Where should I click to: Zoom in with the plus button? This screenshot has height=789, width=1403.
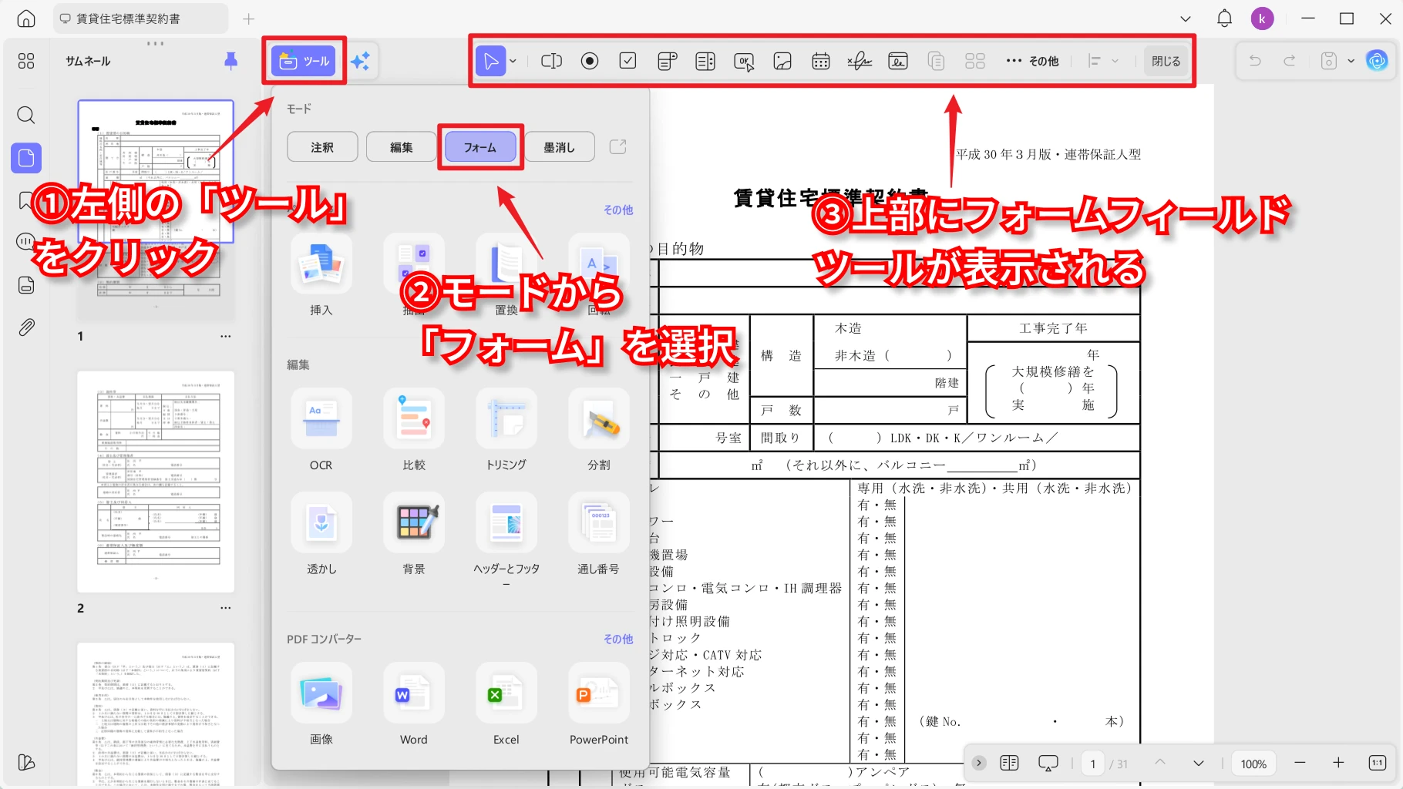click(1338, 763)
